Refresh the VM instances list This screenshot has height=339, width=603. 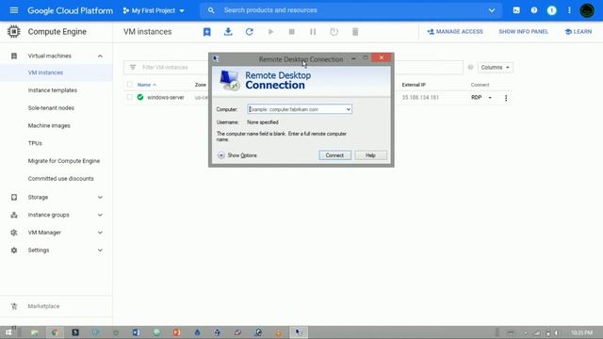click(x=249, y=32)
